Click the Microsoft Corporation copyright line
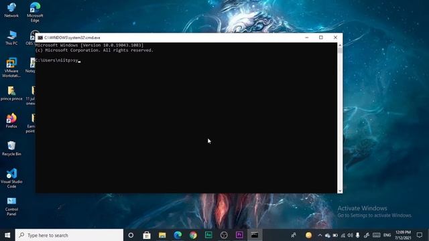 (95, 50)
